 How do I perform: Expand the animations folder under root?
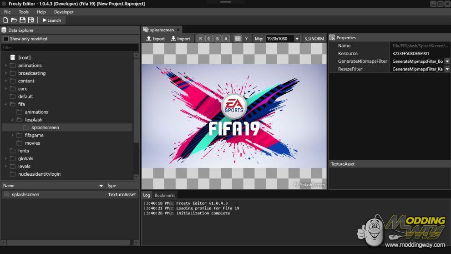pyautogui.click(x=6, y=66)
